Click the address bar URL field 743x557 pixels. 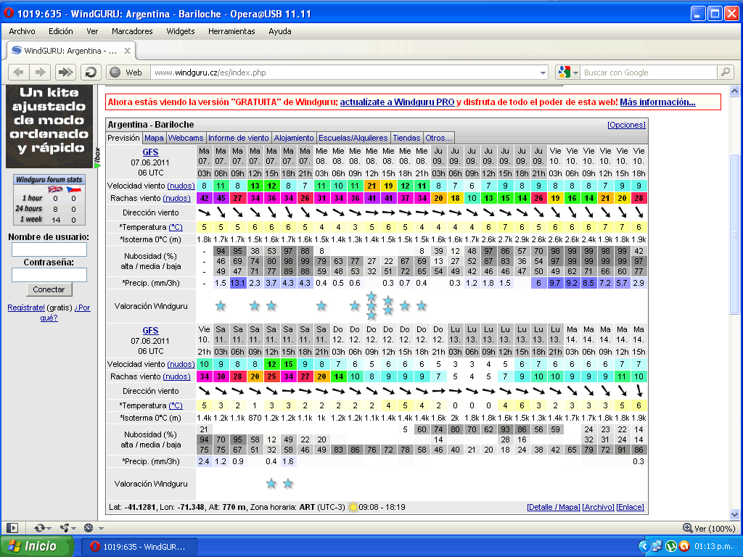click(x=346, y=73)
